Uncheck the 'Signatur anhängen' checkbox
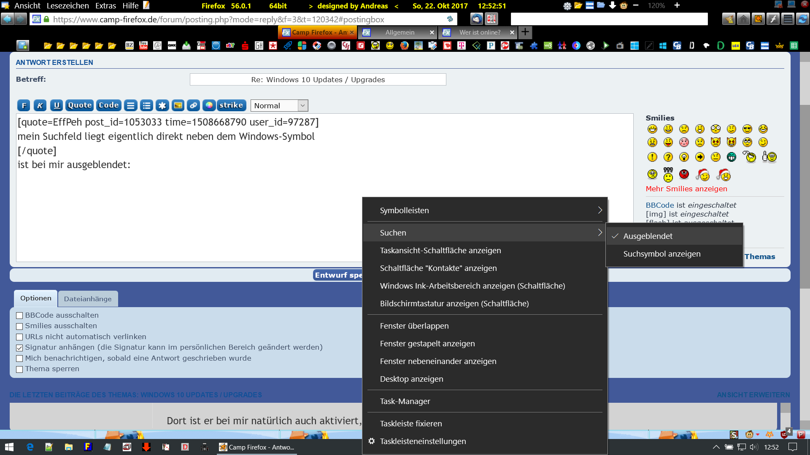This screenshot has height=455, width=810. click(x=19, y=348)
